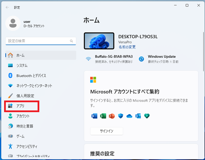
Task: Open the user profile avatar
Action: [x=13, y=23]
